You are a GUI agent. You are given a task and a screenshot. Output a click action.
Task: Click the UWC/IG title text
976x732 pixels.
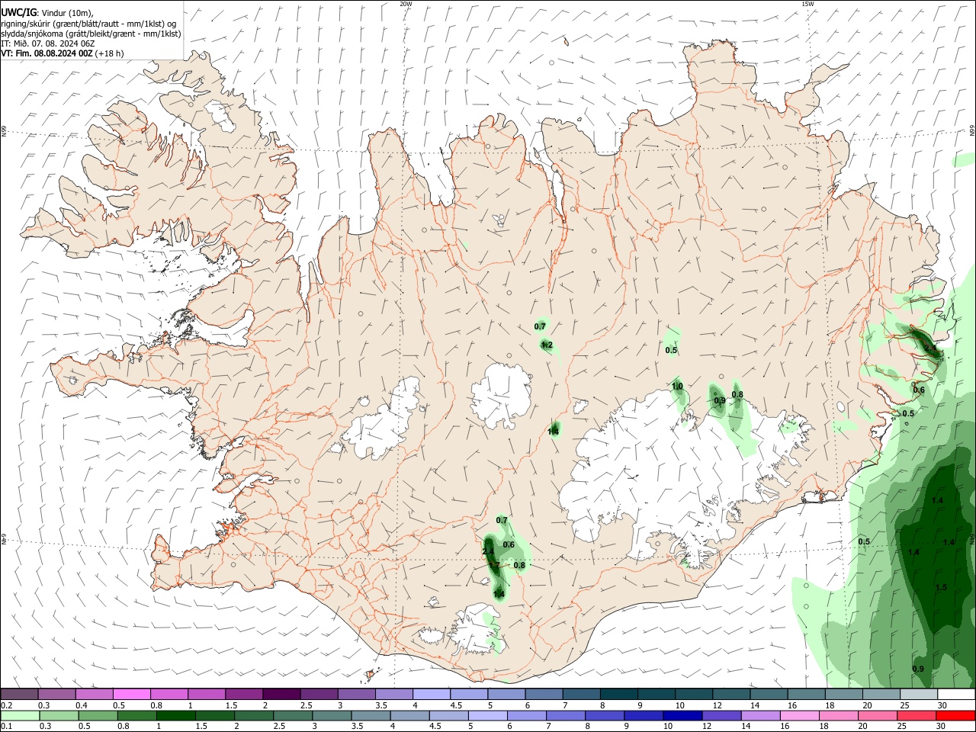[18, 12]
